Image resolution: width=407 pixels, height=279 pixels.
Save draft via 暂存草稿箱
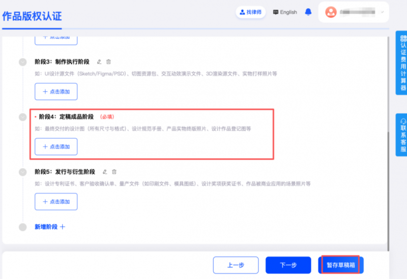tap(341, 265)
